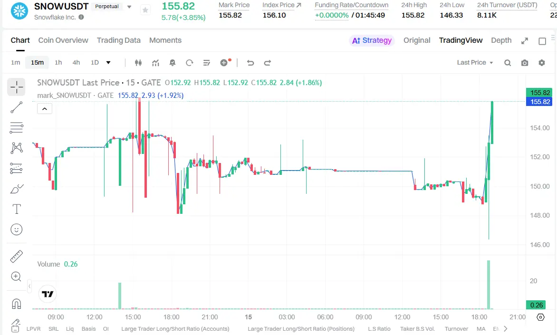Enable Large Trader Long/Short Ratio (Accounts)

click(x=175, y=329)
